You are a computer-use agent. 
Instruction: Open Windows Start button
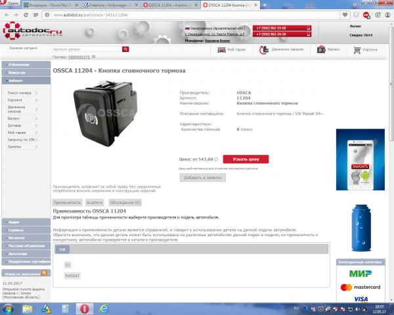8,309
